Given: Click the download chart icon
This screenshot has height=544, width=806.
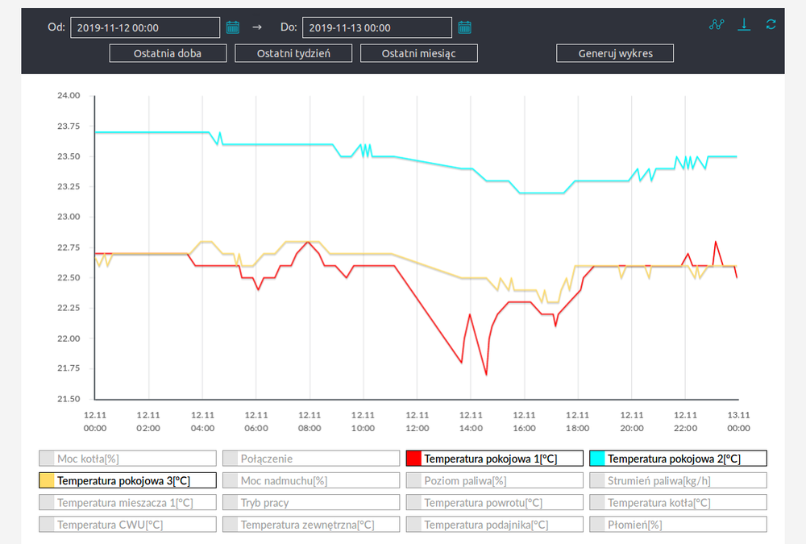Looking at the screenshot, I should tap(745, 24).
